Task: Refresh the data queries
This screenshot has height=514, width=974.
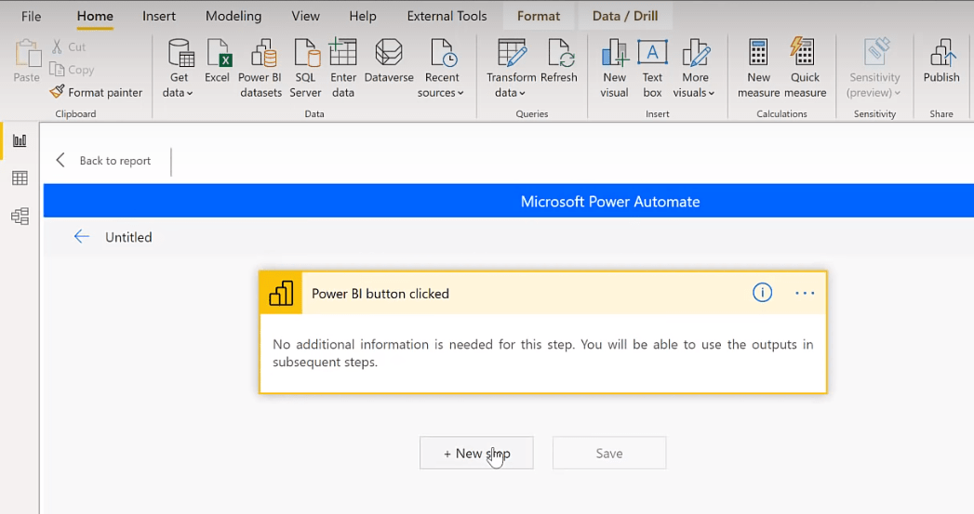Action: 559,60
